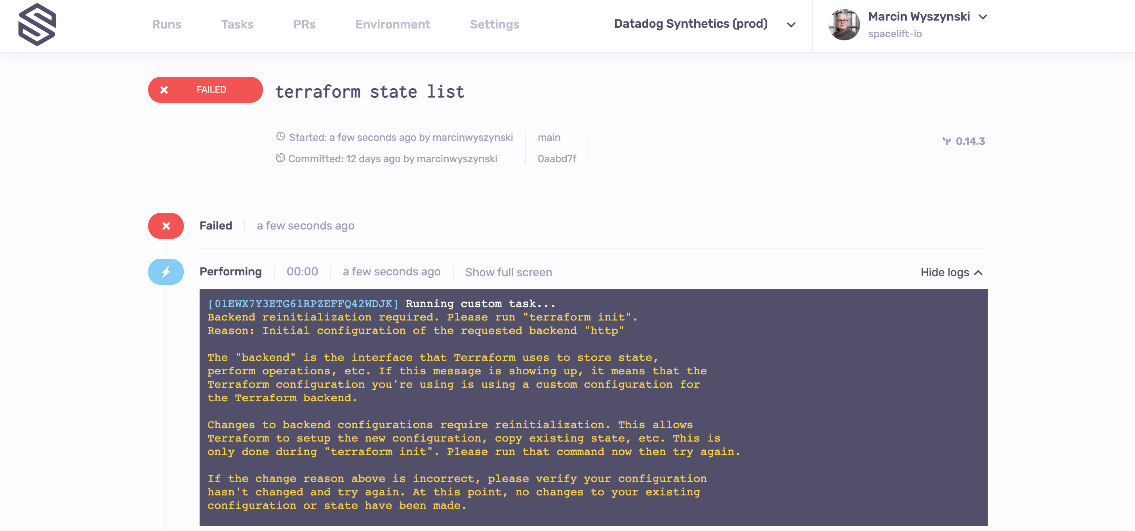The height and width of the screenshot is (531, 1135).
Task: Click the Committed history clock icon
Action: point(280,157)
